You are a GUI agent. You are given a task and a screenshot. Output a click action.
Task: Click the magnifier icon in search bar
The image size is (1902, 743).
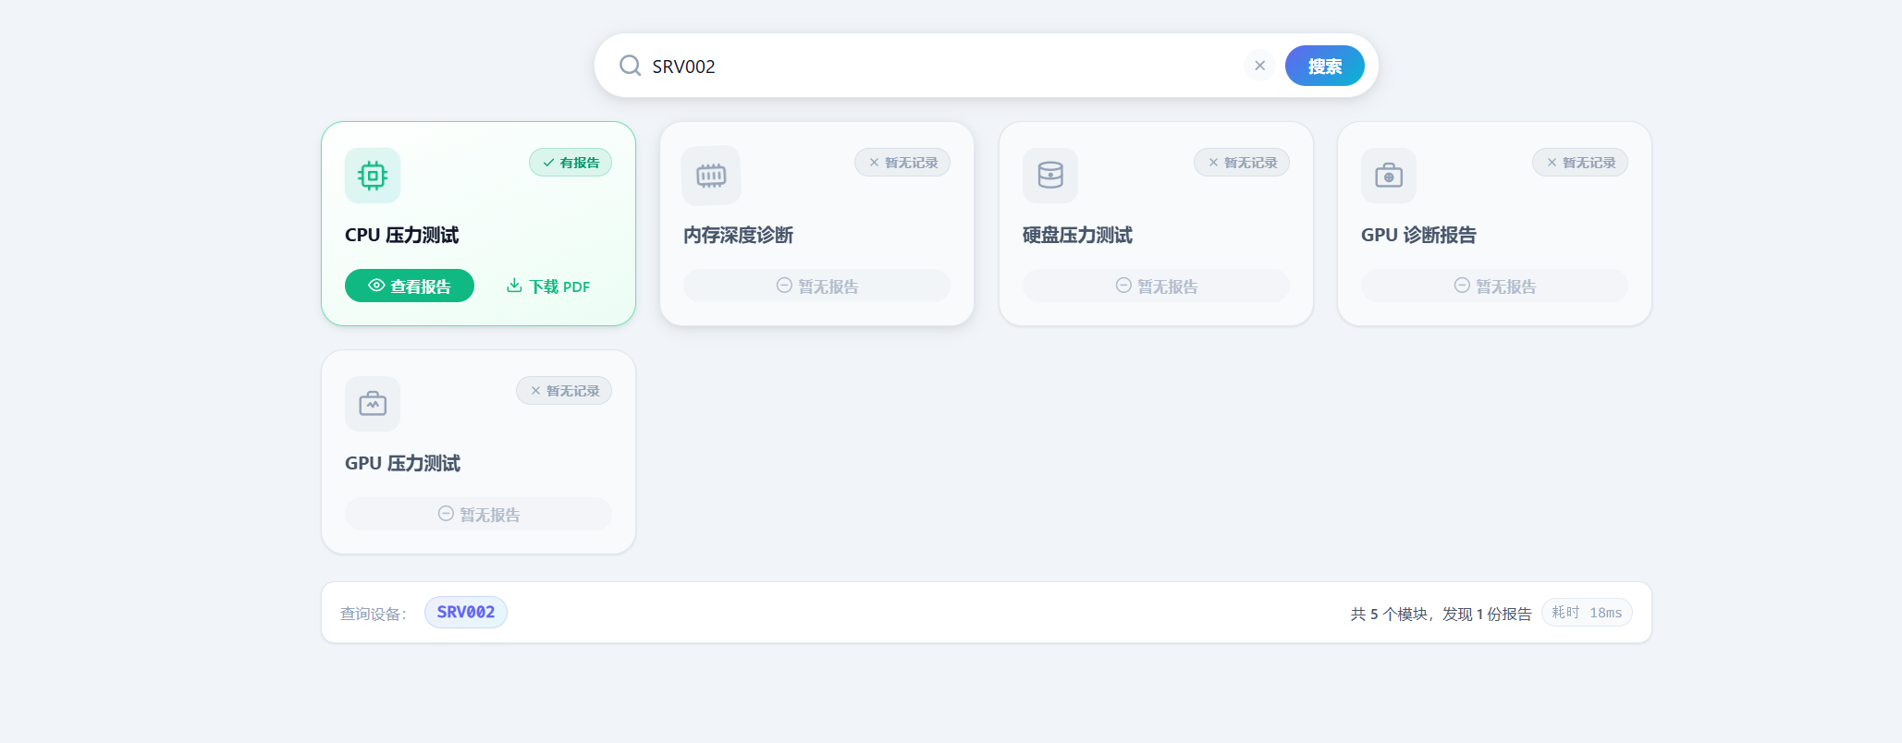[x=630, y=66]
